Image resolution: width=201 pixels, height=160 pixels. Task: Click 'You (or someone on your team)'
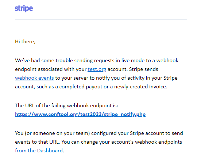point(52,133)
